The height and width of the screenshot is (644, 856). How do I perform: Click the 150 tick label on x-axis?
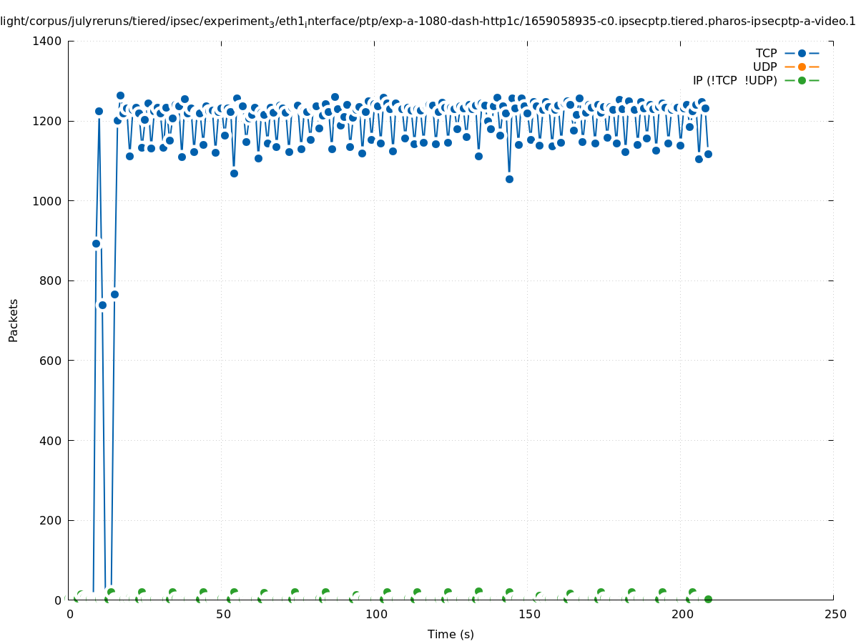click(528, 615)
